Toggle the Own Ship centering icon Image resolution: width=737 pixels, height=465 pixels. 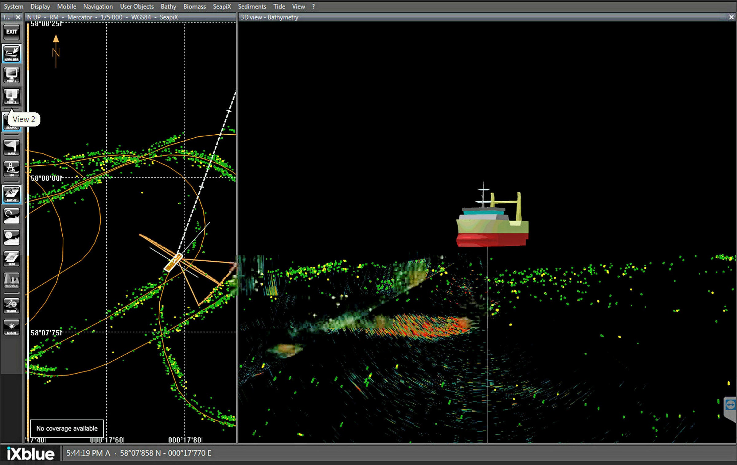(x=12, y=53)
